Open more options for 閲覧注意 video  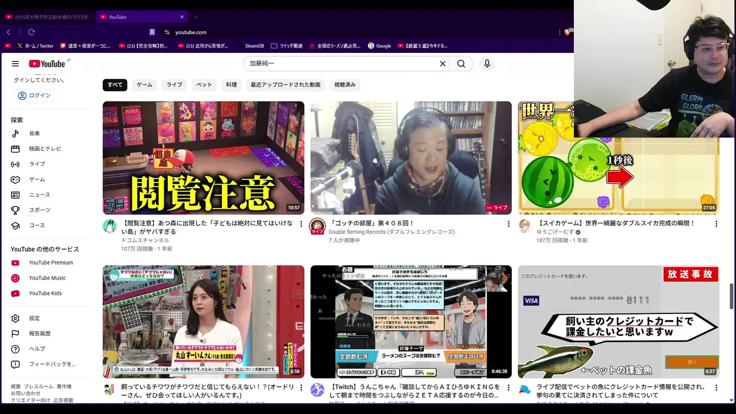[301, 224]
